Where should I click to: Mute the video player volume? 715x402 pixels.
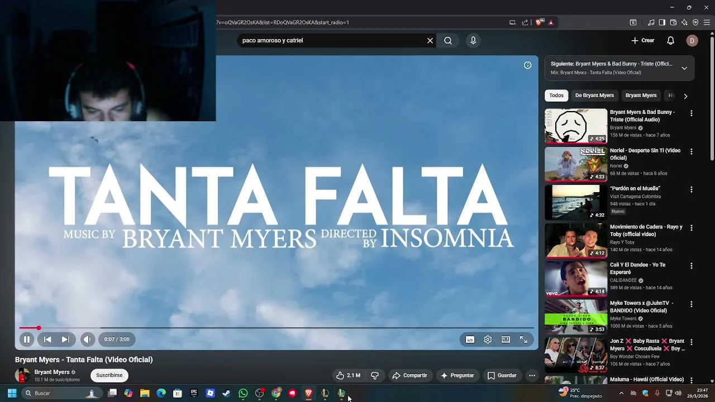pyautogui.click(x=87, y=339)
